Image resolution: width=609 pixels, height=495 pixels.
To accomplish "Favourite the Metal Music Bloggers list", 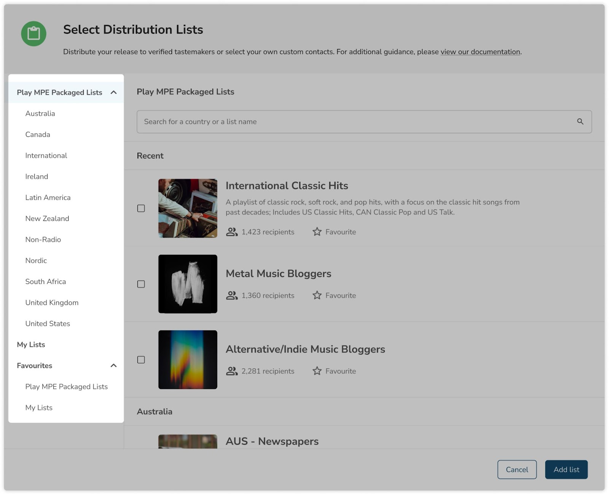I will pyautogui.click(x=334, y=295).
